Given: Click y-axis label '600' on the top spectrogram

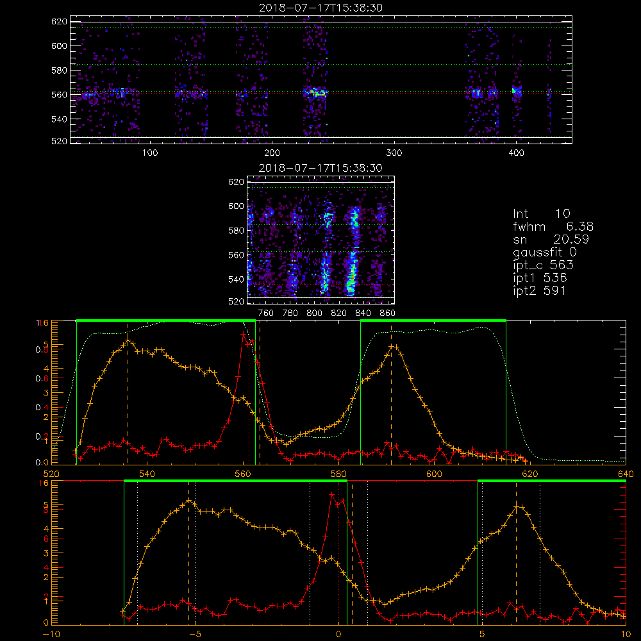Looking at the screenshot, I should 59,46.
